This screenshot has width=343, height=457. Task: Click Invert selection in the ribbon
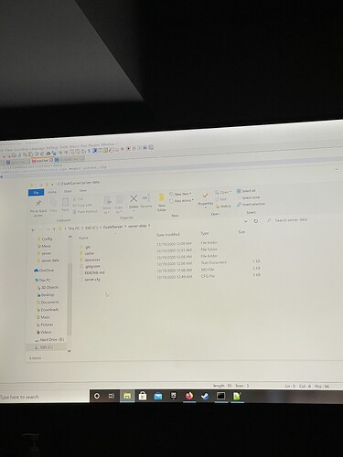pos(251,204)
